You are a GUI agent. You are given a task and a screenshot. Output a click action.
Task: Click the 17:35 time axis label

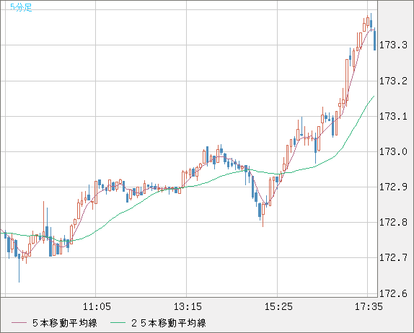[369, 306]
